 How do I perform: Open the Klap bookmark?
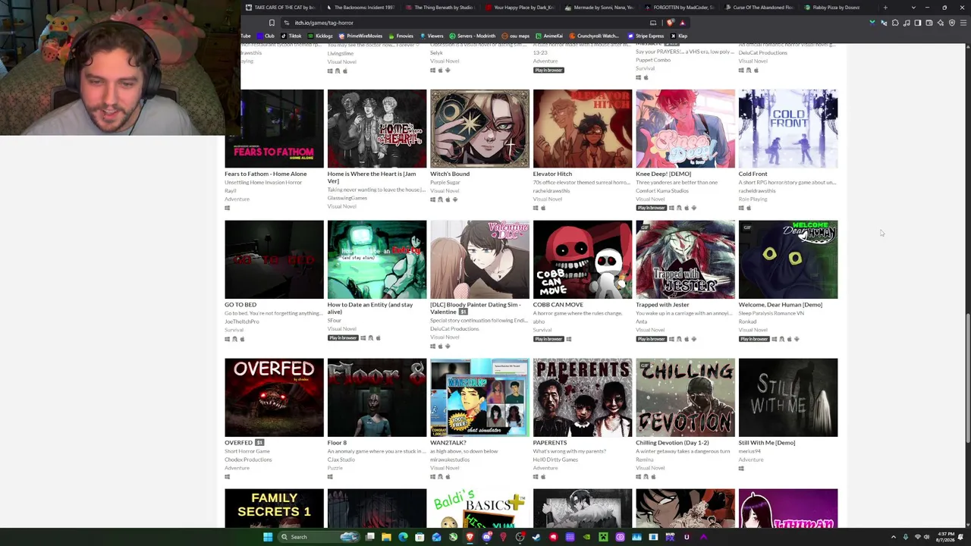point(679,36)
